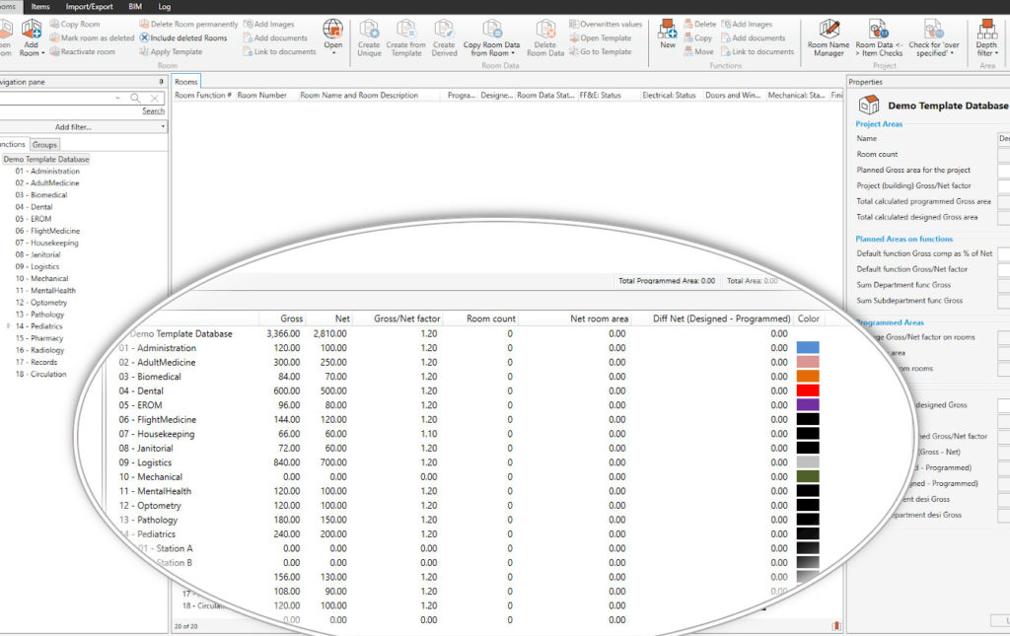
Task: Click the Delete Room Data icon
Action: [x=546, y=30]
